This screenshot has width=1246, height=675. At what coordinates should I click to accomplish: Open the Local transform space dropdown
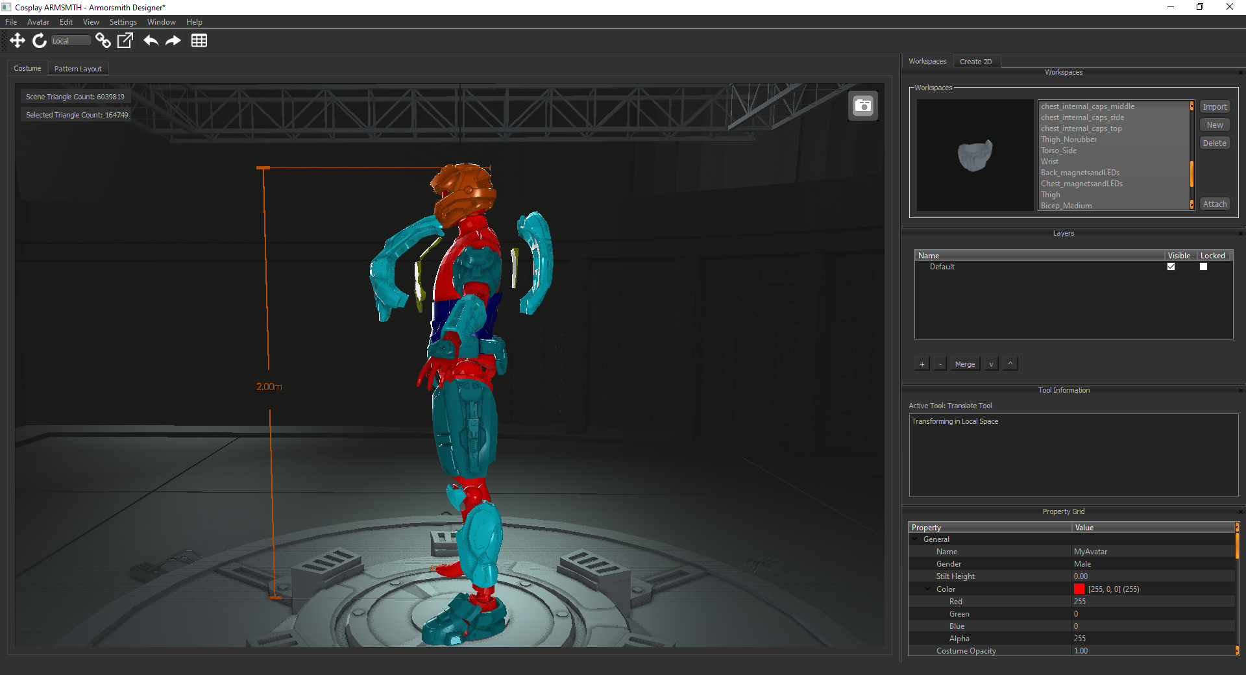point(71,41)
